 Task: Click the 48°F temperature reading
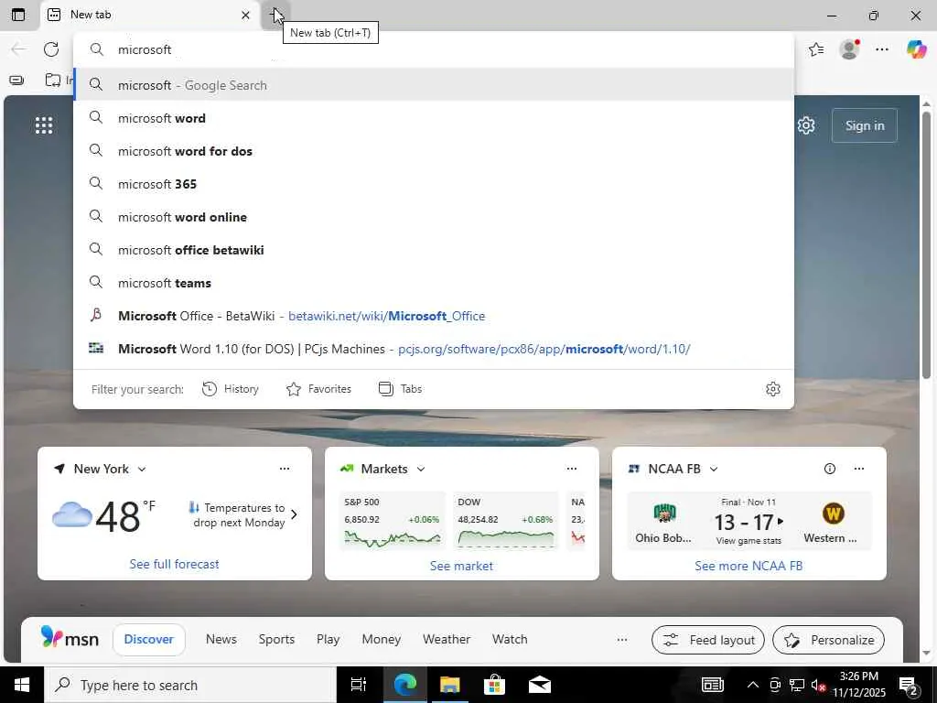pyautogui.click(x=125, y=516)
